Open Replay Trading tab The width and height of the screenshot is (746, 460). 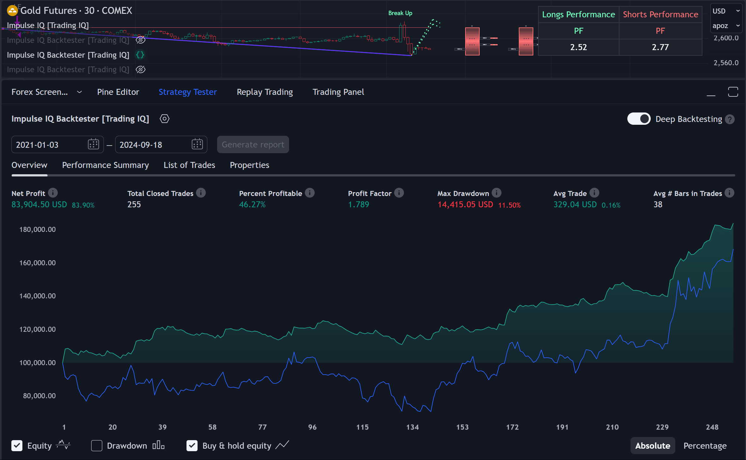click(265, 92)
